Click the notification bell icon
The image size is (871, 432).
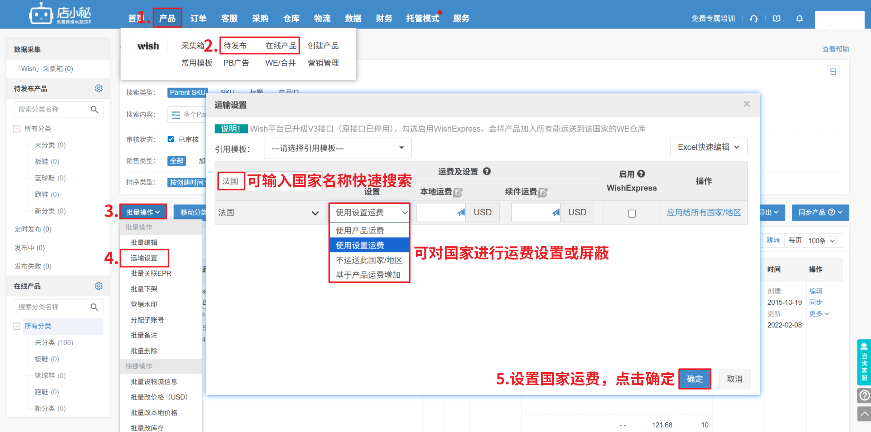click(x=799, y=19)
